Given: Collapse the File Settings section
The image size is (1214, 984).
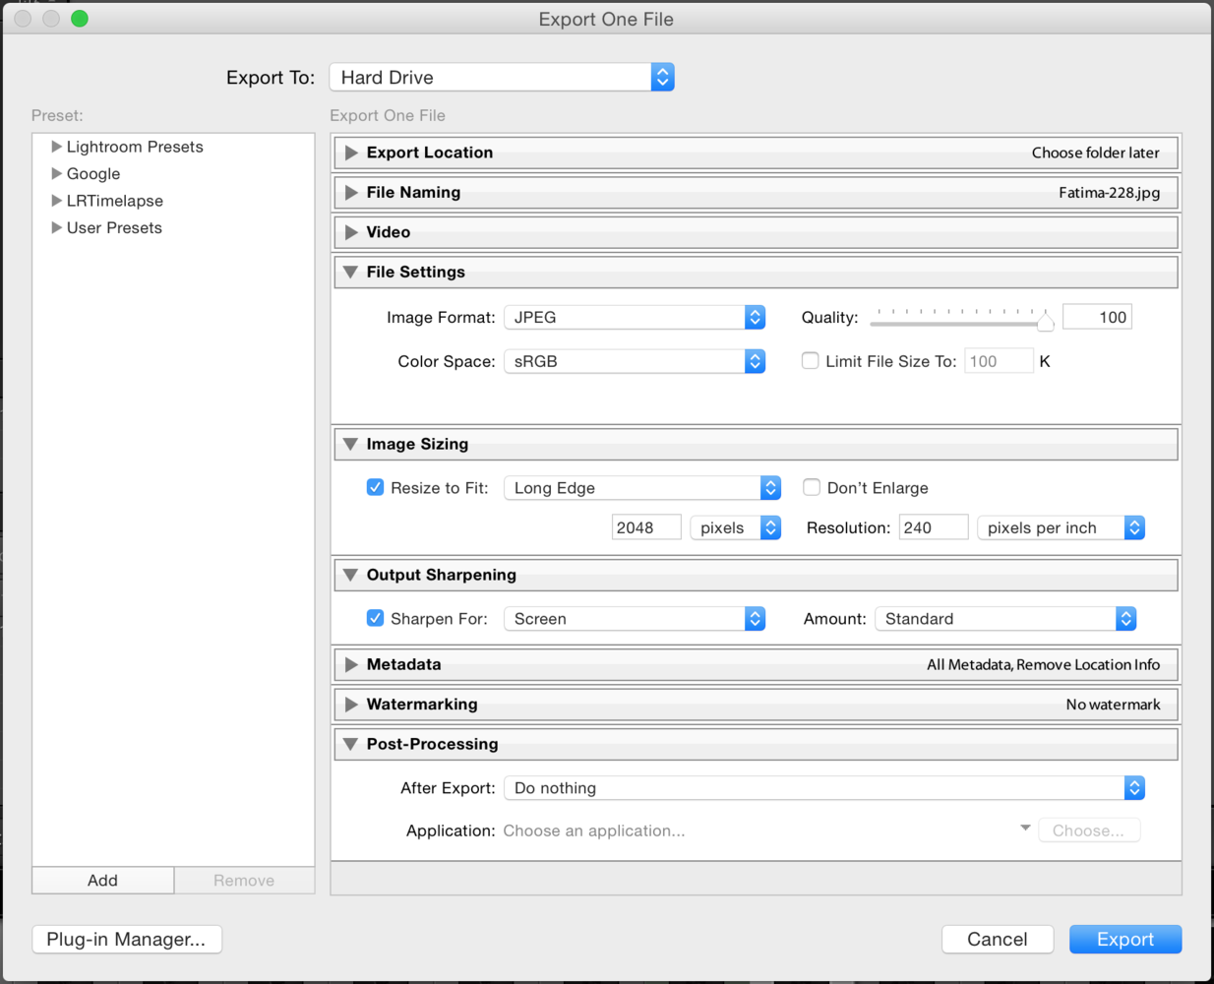Looking at the screenshot, I should point(350,273).
